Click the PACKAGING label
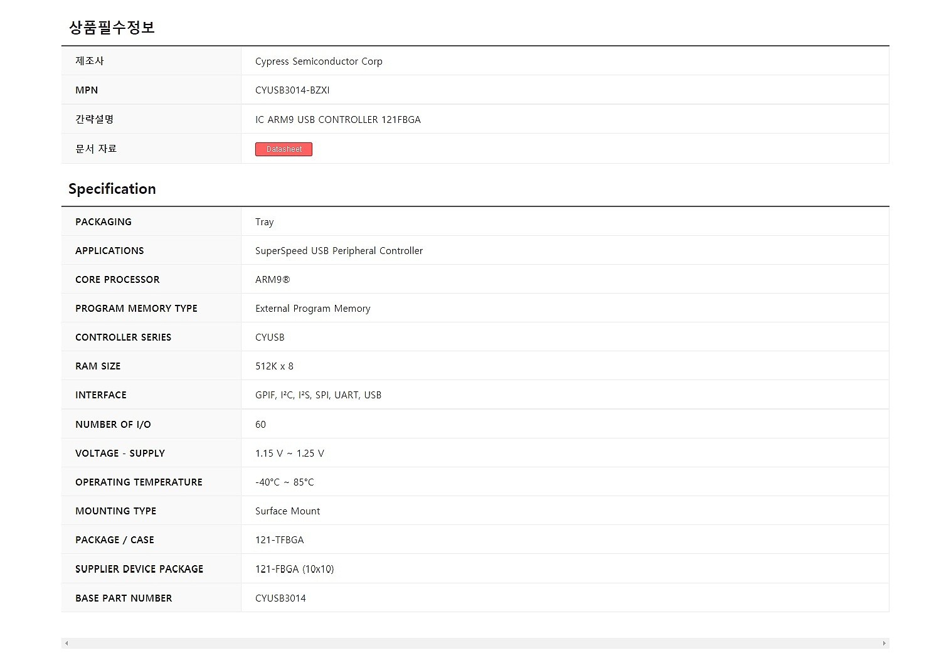The height and width of the screenshot is (658, 934). (x=103, y=222)
